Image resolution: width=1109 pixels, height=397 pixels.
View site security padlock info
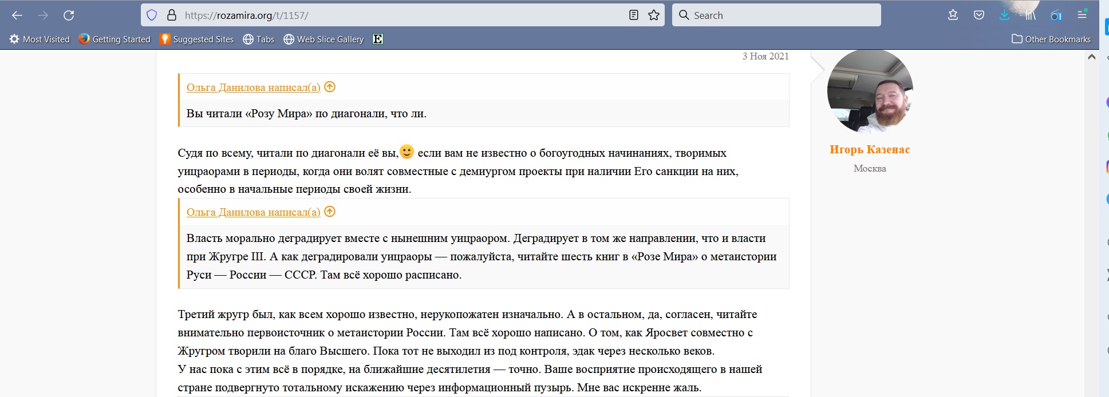171,15
